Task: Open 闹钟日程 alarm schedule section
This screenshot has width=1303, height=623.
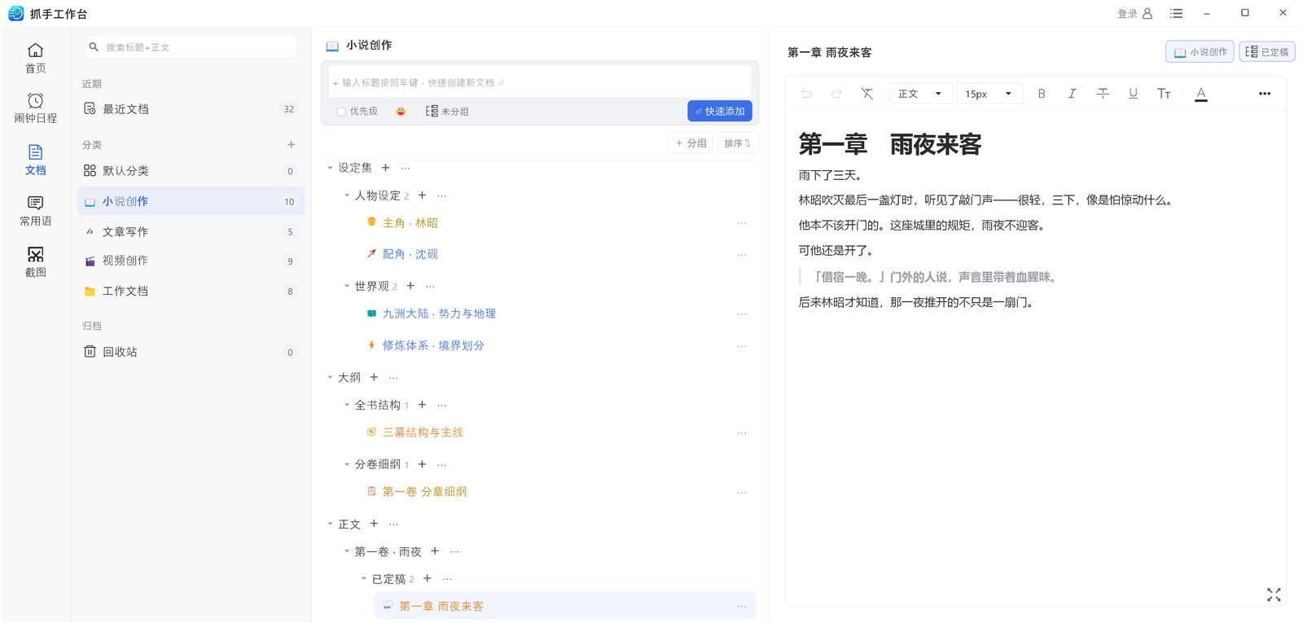Action: (35, 108)
